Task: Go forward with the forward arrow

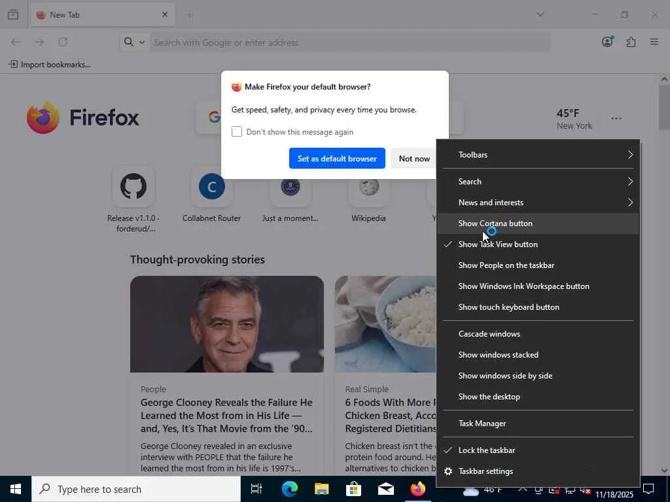Action: (39, 42)
